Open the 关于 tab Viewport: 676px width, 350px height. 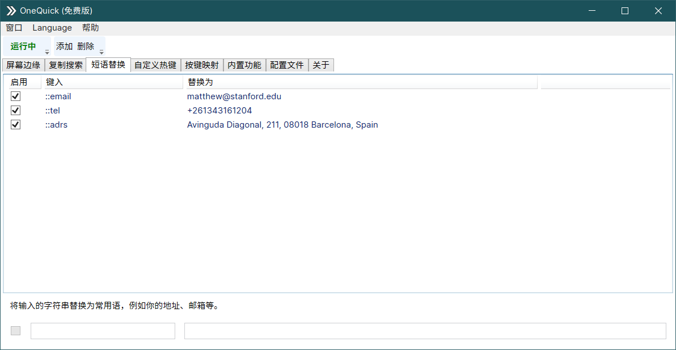(320, 65)
